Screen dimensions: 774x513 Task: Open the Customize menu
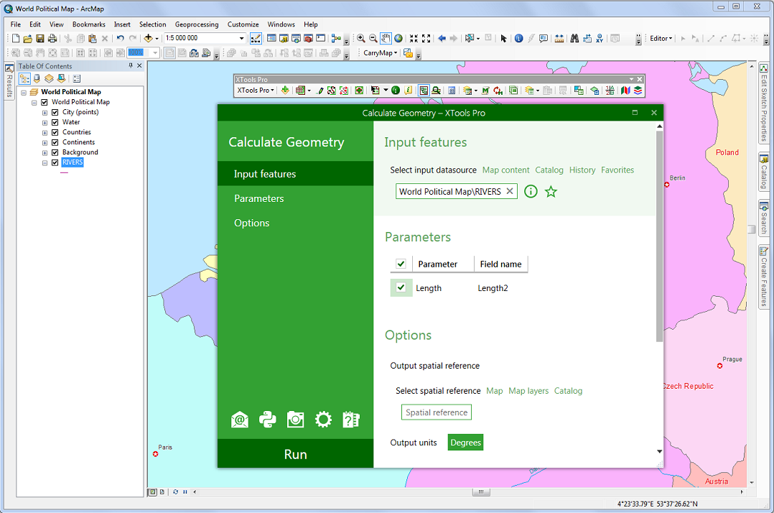[243, 24]
